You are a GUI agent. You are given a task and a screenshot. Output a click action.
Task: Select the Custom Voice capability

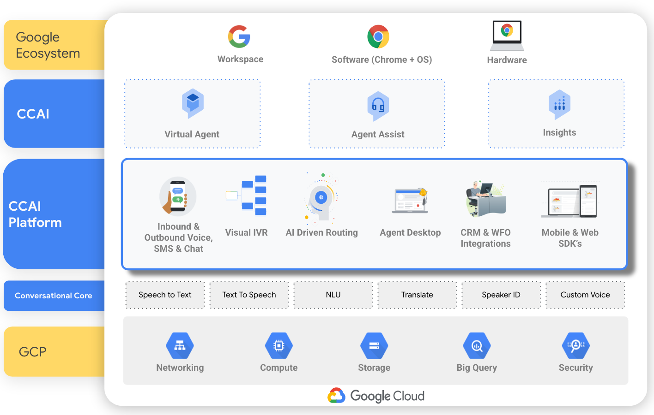(x=585, y=295)
